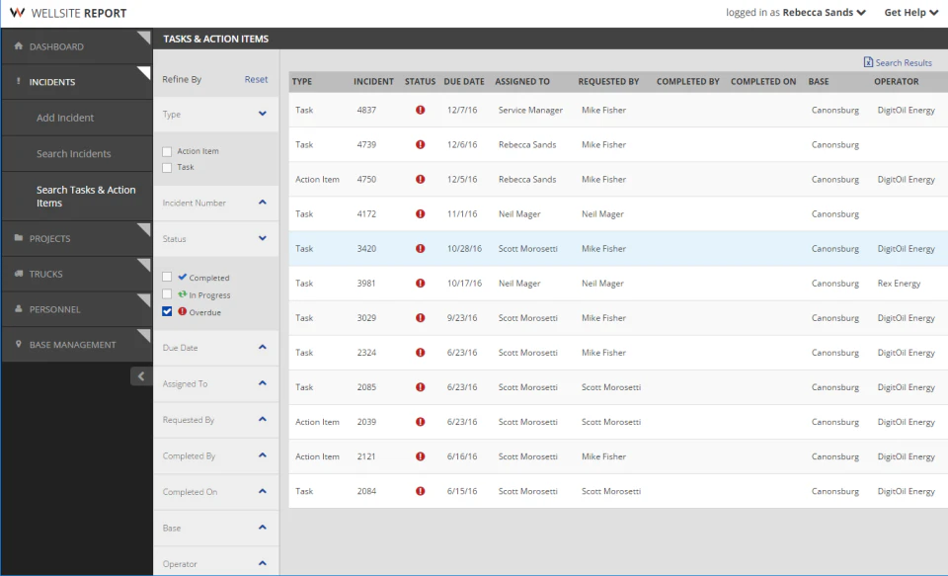This screenshot has width=948, height=576.
Task: Open the Search Results button
Action: 897,61
